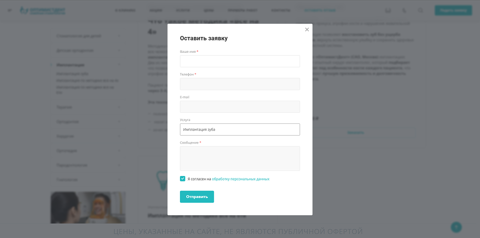The image size is (480, 238).
Task: Click the round teal button at bottom-right
Action: [456, 227]
